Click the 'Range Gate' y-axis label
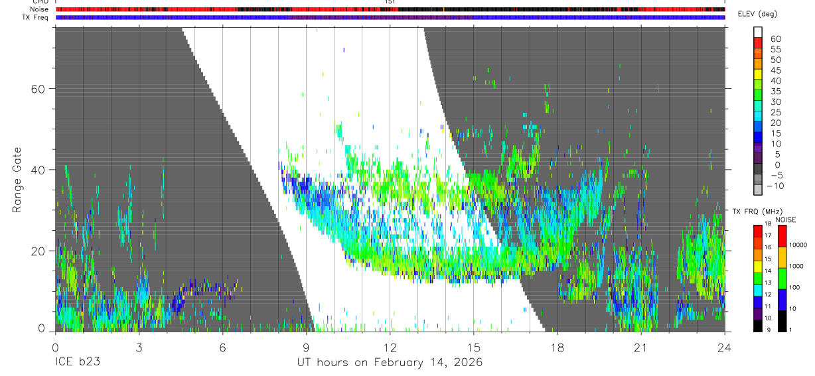The height and width of the screenshot is (376, 815). tap(17, 180)
